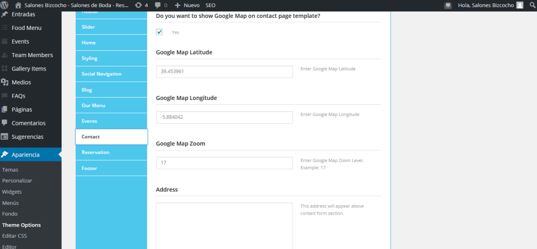Uncheck the show Google Map checkbox
537x249 pixels.
159,32
